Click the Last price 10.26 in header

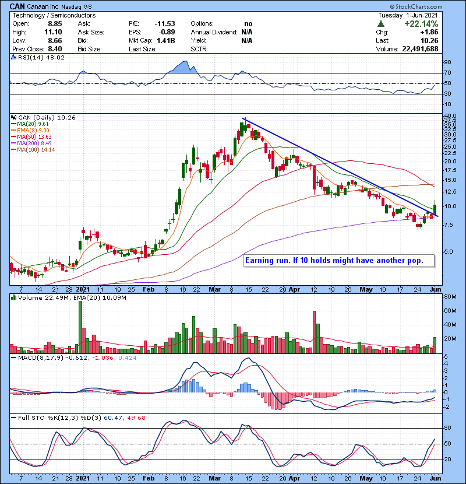(x=429, y=41)
